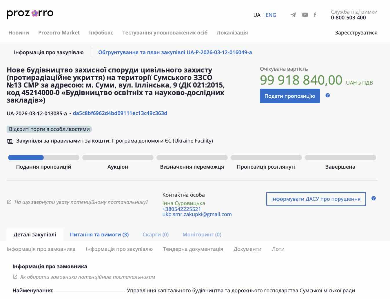Click the money icon before Закупівля за правилами
390x299 pixels.
tap(10, 141)
